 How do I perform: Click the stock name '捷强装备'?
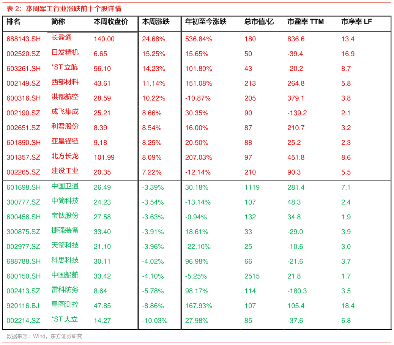(x=65, y=231)
